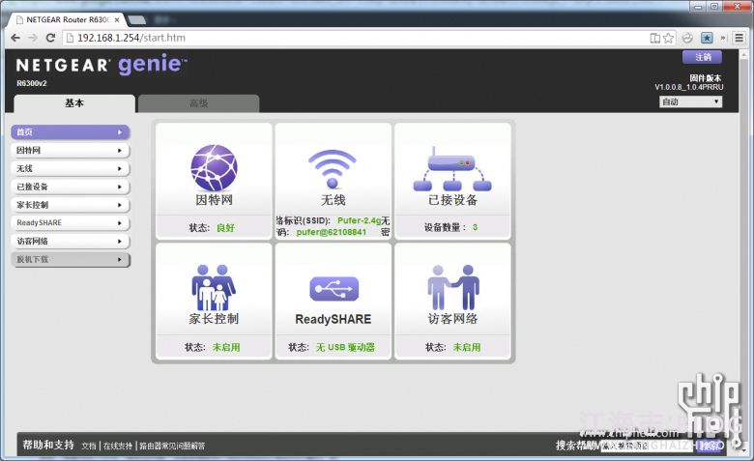754x461 pixels.
Task: Open the Chrome menu icon
Action: pyautogui.click(x=739, y=38)
